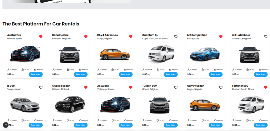This screenshot has height=131, width=270.
Task: Rent the Camry Sedan
Action: pos(215,125)
